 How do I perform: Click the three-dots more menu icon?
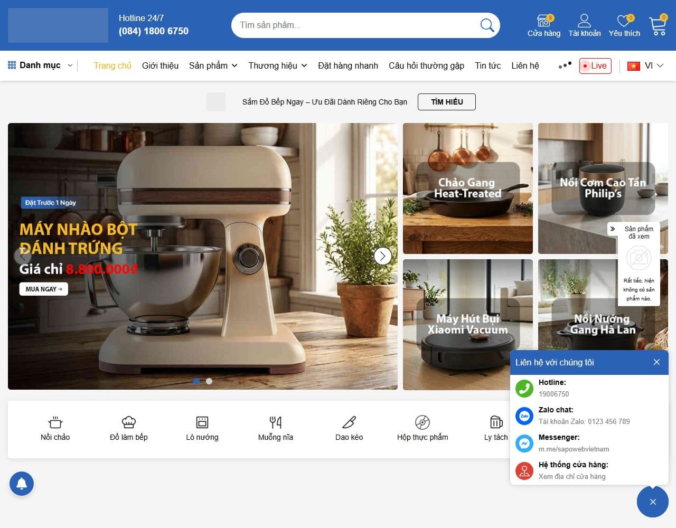coord(565,65)
